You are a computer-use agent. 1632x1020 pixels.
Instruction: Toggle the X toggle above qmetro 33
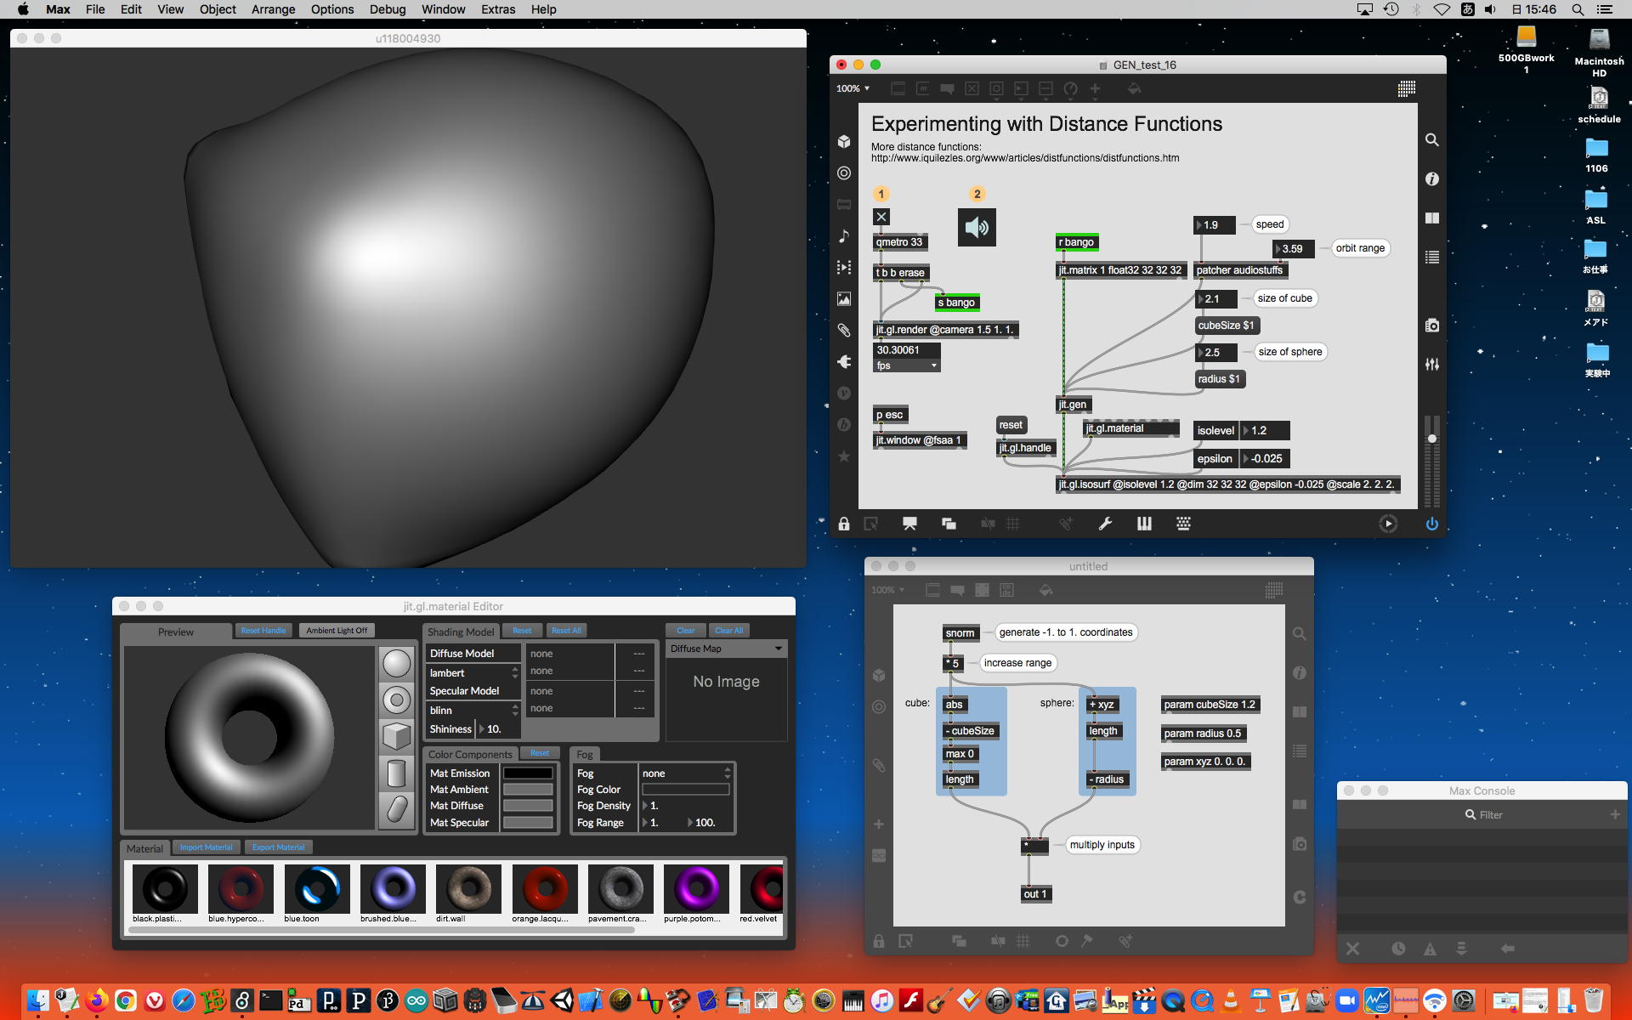coord(881,217)
